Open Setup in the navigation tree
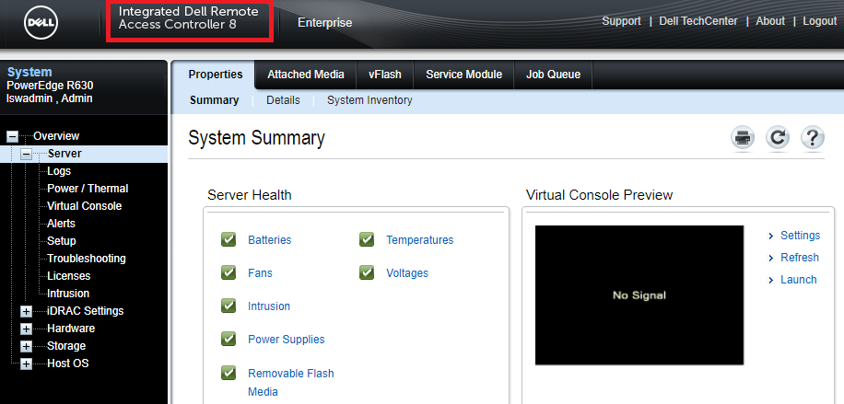Screen dimensions: 844x404 click(x=62, y=241)
